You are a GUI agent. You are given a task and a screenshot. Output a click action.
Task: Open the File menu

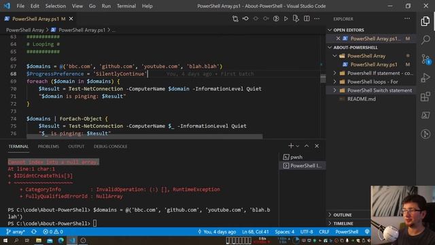point(20,6)
